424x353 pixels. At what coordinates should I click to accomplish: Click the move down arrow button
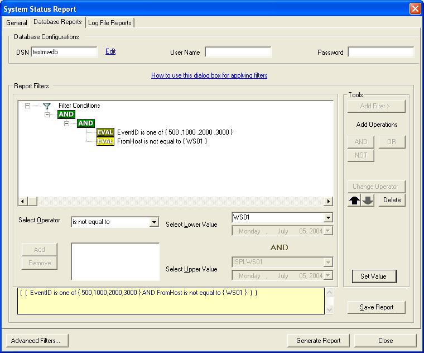click(368, 201)
